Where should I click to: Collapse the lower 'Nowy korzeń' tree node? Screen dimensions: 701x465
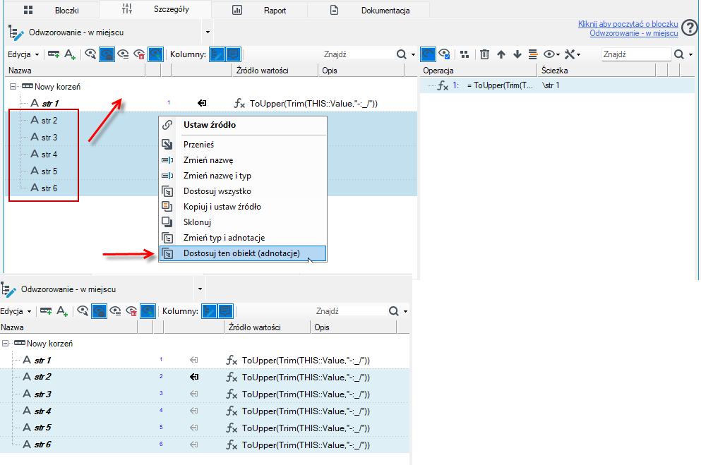tap(5, 344)
